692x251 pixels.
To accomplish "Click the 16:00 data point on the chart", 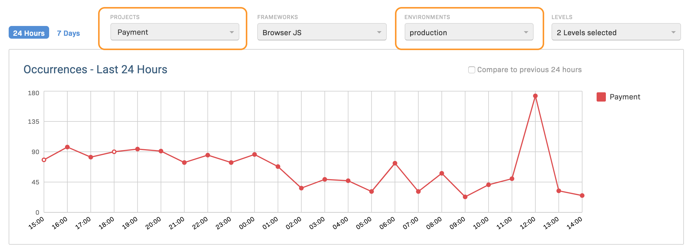I will (67, 147).
